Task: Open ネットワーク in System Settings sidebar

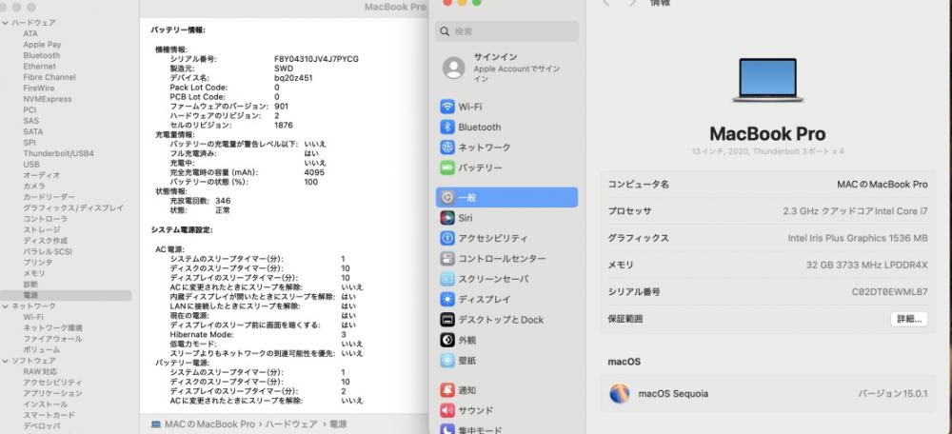Action: [506, 147]
